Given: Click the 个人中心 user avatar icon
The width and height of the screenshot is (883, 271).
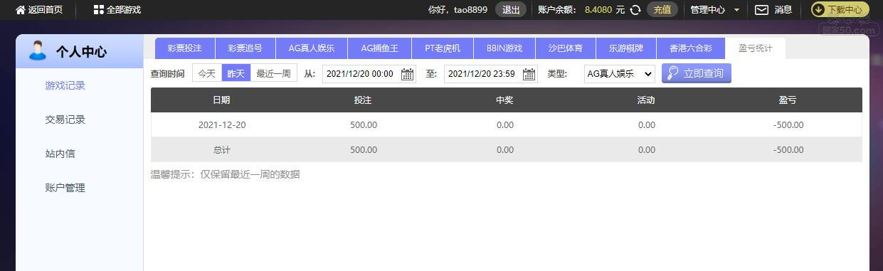Looking at the screenshot, I should coord(38,51).
